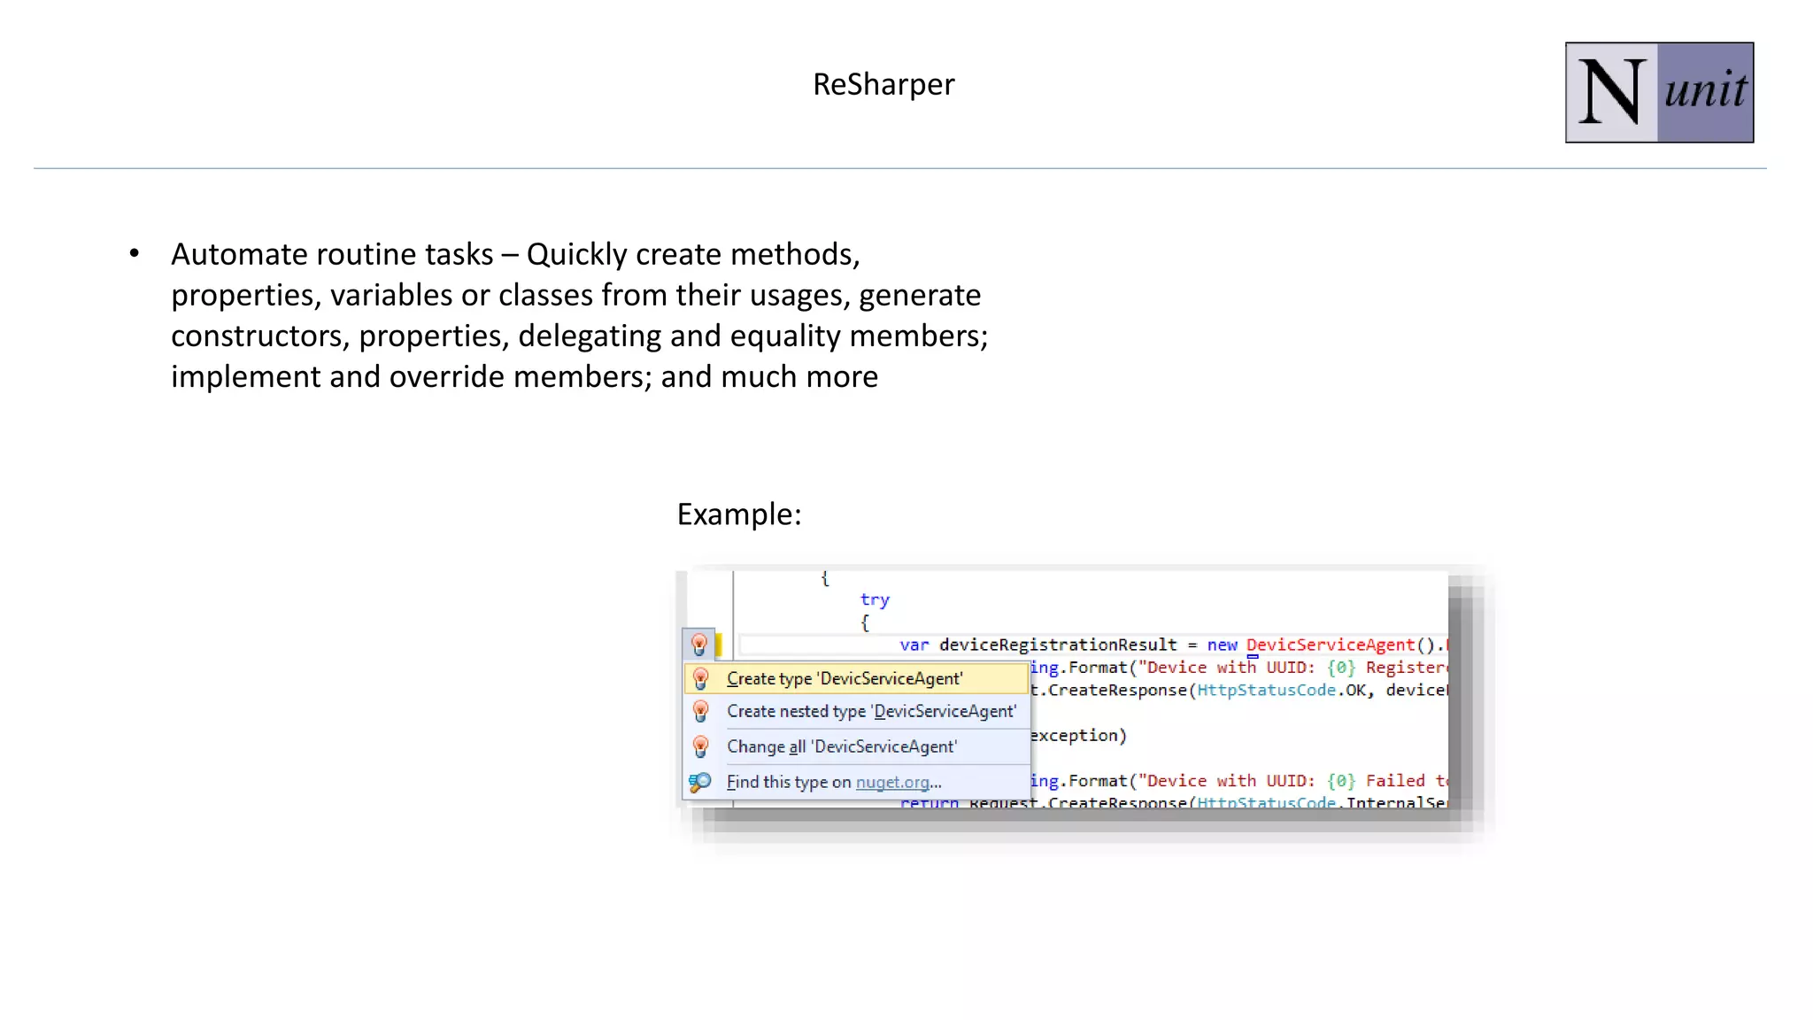Click 'HttpStatusCode' in the CreateResponse line

pyautogui.click(x=1266, y=690)
